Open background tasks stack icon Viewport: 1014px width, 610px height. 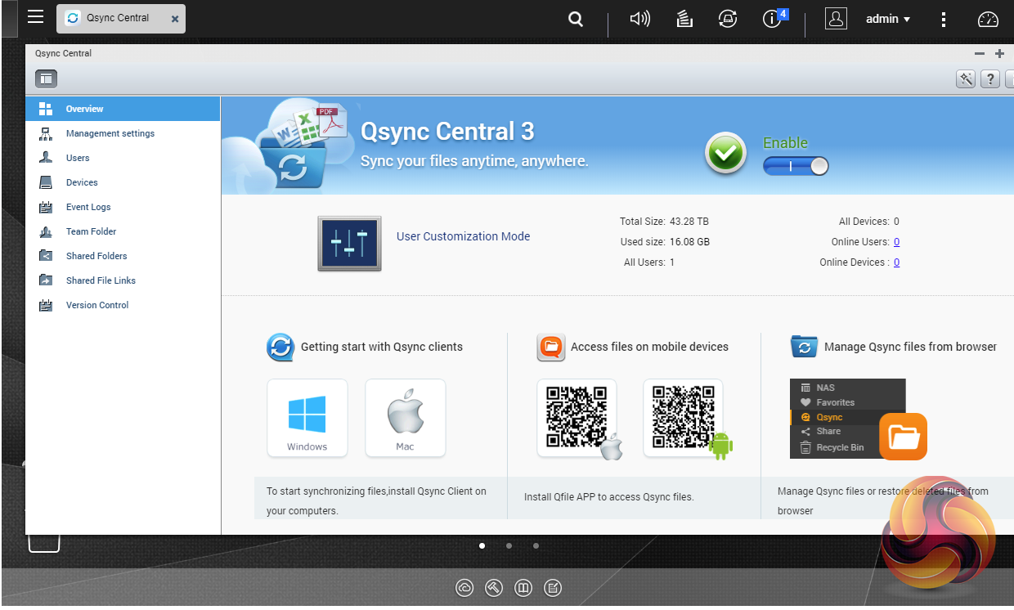684,19
